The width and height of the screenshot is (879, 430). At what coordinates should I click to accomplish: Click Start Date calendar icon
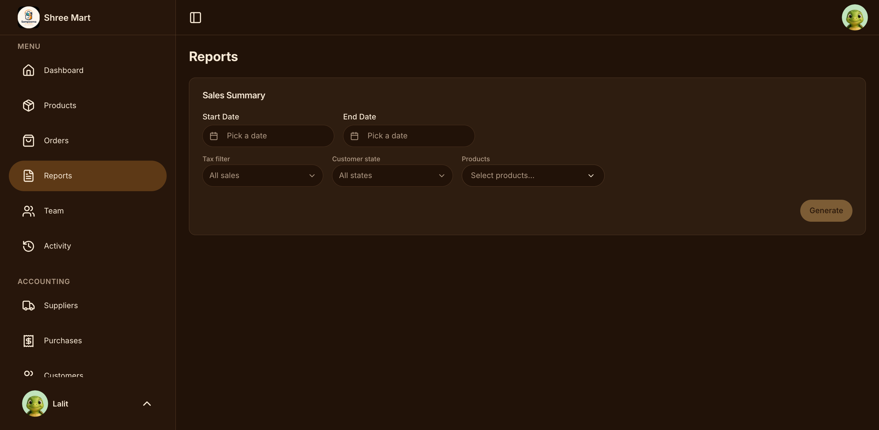pyautogui.click(x=214, y=136)
